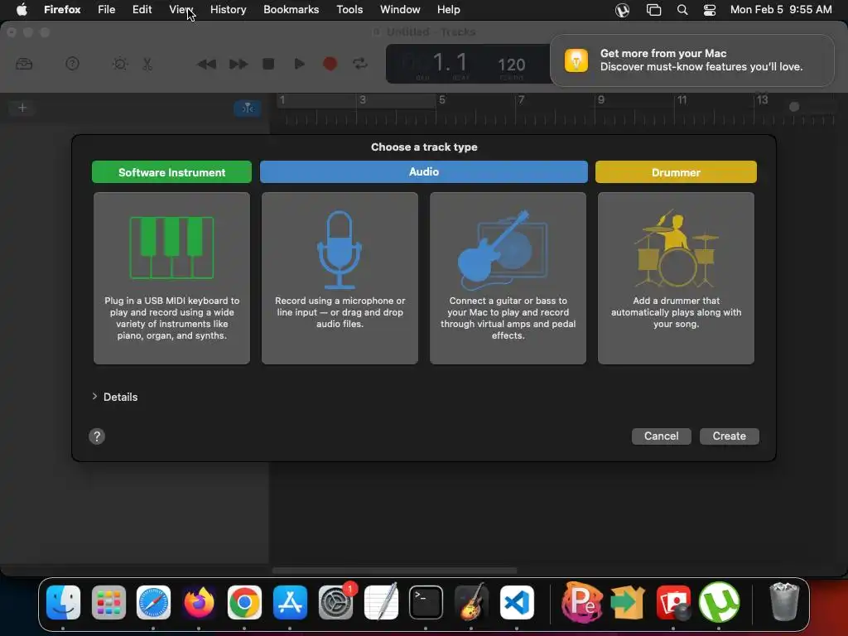This screenshot has height=636, width=848.
Task: Open Finder from the Dock
Action: tap(63, 602)
